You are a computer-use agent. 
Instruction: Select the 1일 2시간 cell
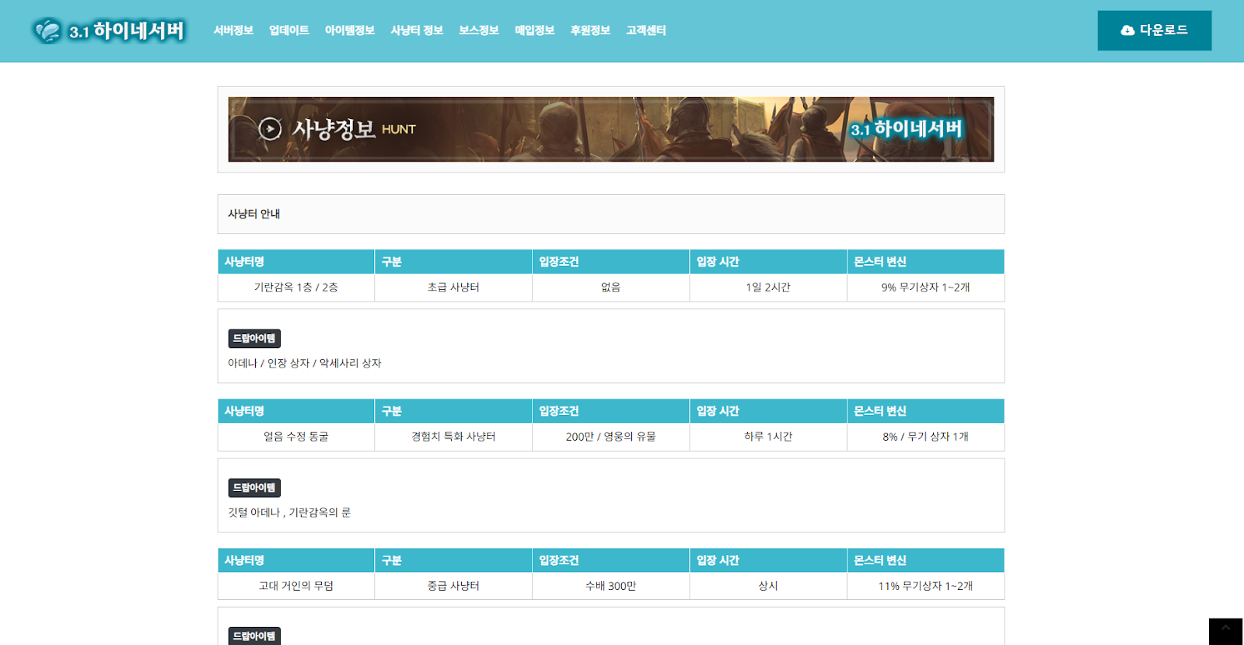(x=768, y=288)
